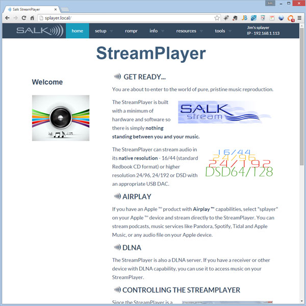
Task: Click the SALK logo in the navbar
Action: point(40,31)
